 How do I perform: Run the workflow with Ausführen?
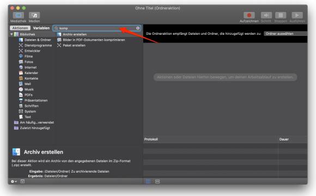tap(297, 15)
